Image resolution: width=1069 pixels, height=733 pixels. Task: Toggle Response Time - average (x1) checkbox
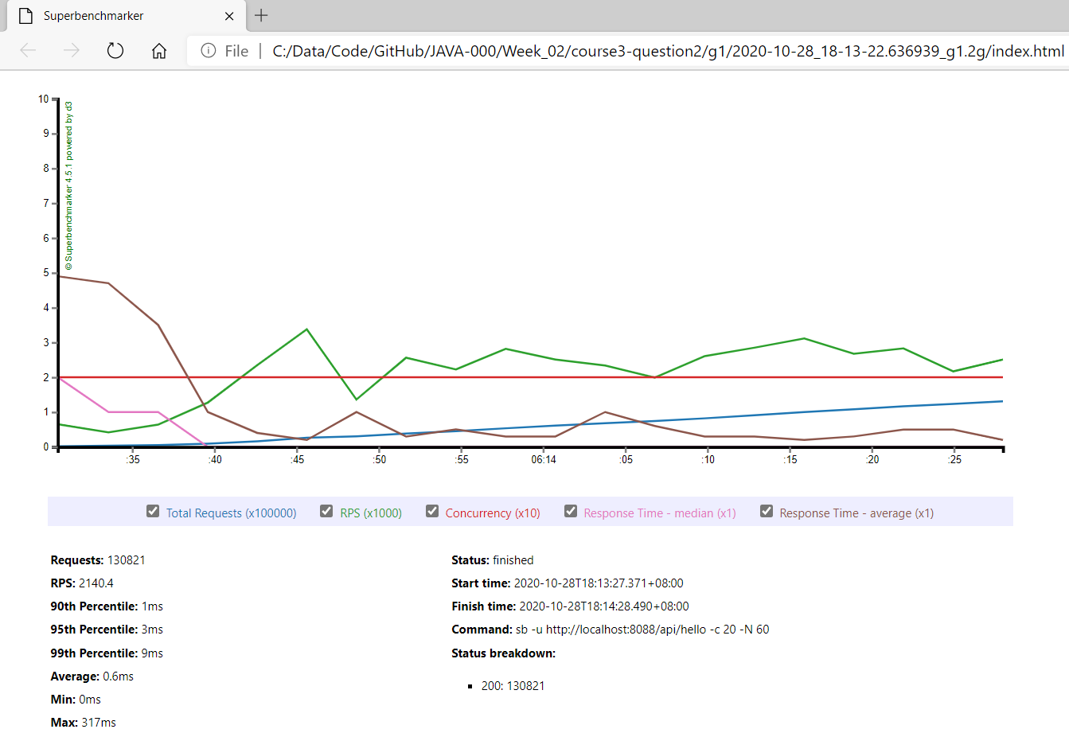[767, 511]
